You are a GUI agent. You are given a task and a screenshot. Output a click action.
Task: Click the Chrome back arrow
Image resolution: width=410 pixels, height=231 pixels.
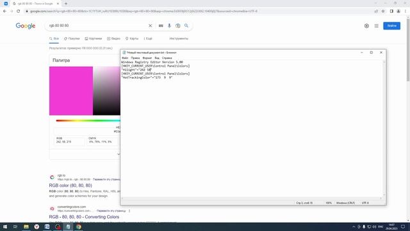(x=4, y=12)
